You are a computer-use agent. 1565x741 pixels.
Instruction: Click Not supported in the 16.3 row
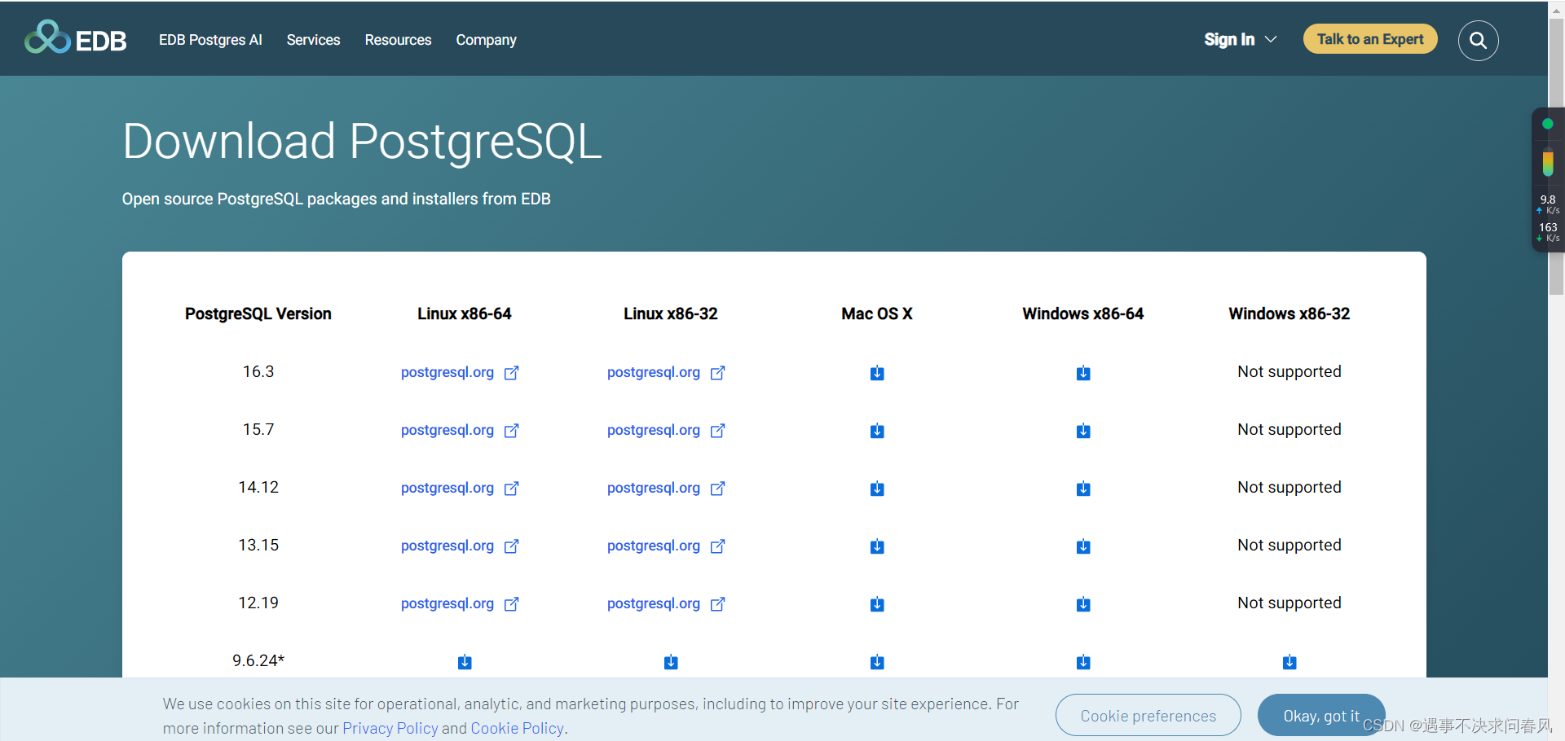1289,371
